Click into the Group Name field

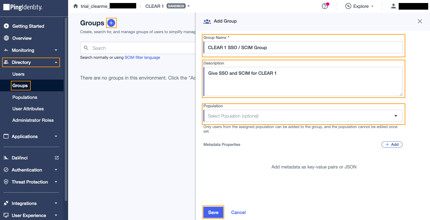point(303,47)
